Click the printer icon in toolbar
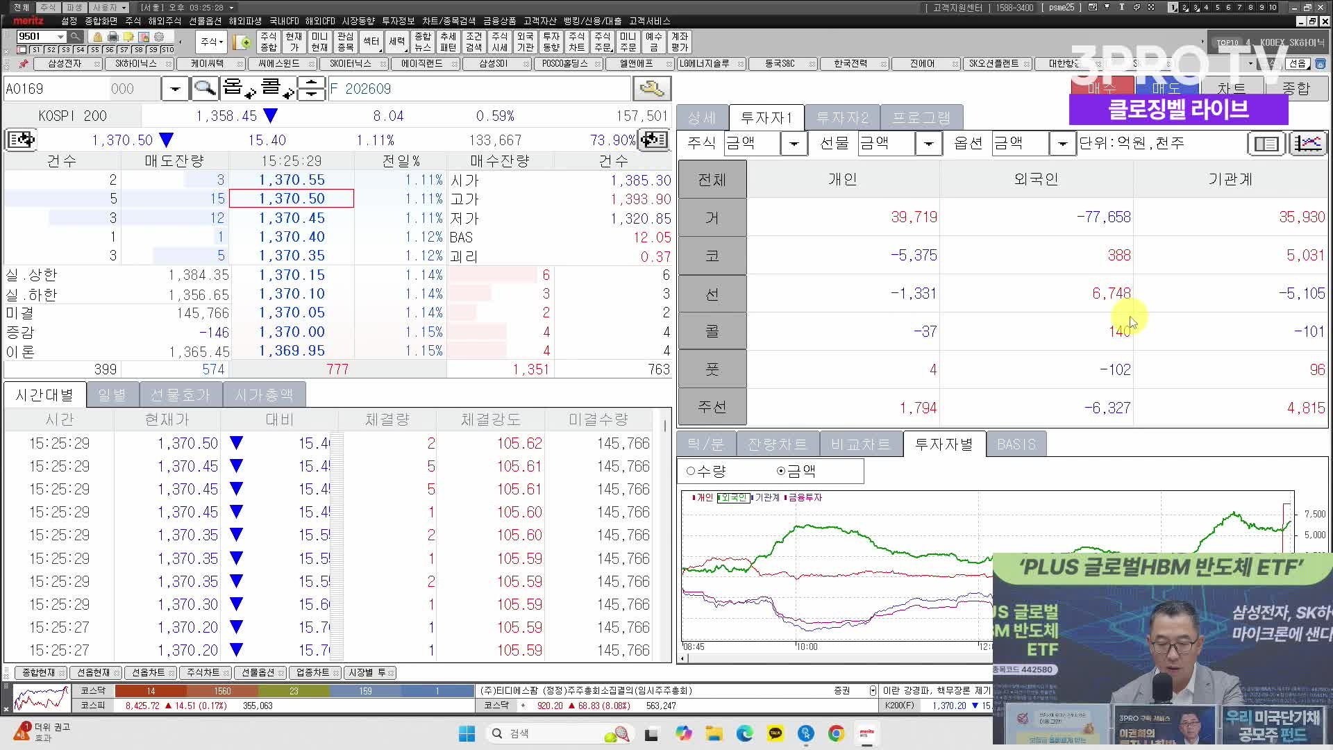 (x=113, y=37)
